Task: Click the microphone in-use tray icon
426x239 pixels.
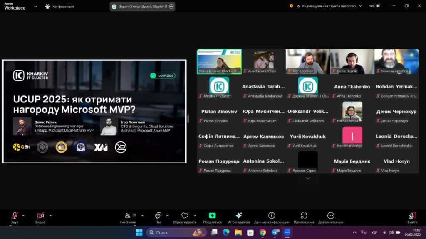Action: coord(363,232)
